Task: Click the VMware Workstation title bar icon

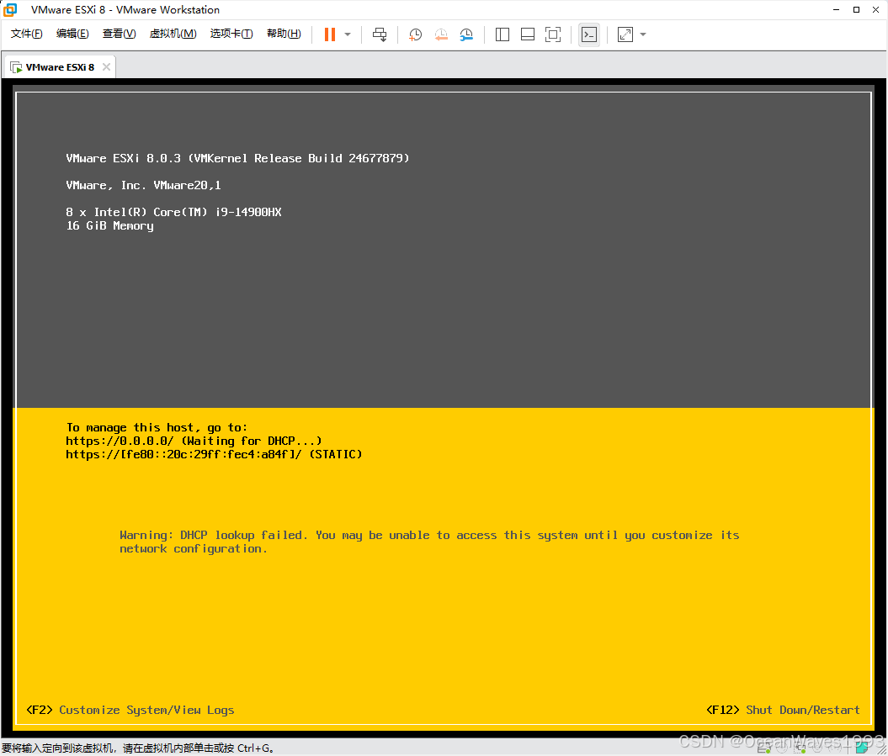Action: (9, 9)
